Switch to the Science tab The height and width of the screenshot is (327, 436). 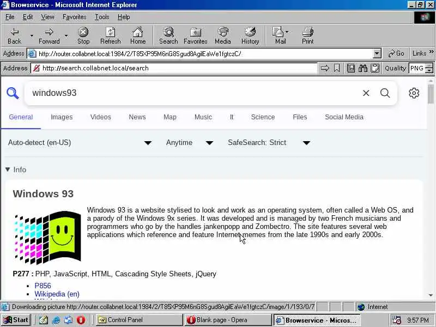[263, 117]
